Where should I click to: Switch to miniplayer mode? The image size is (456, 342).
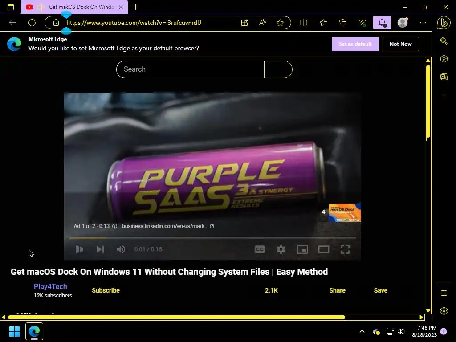(302, 249)
